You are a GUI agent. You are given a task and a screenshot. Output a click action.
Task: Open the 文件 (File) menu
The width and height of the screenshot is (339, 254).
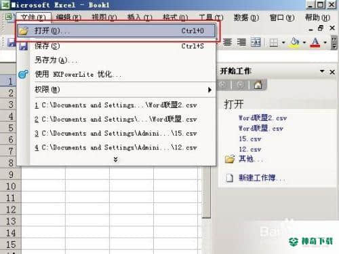tap(33, 18)
